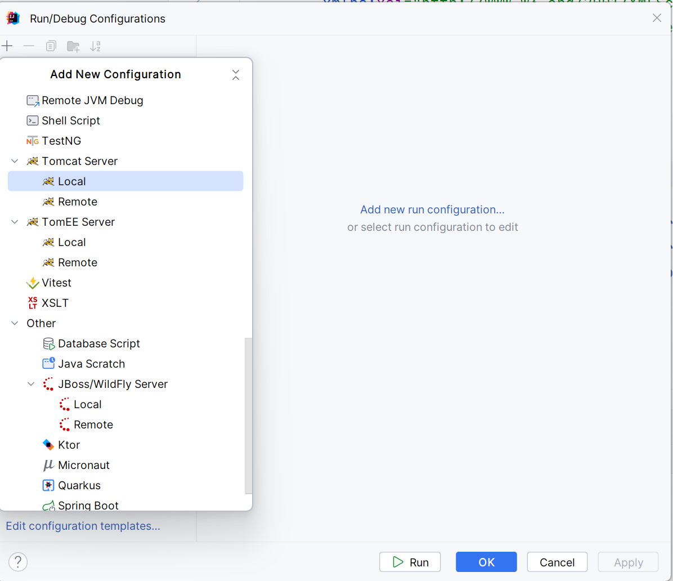This screenshot has width=673, height=581.
Task: Click the Shell Script terminal icon
Action: click(33, 120)
